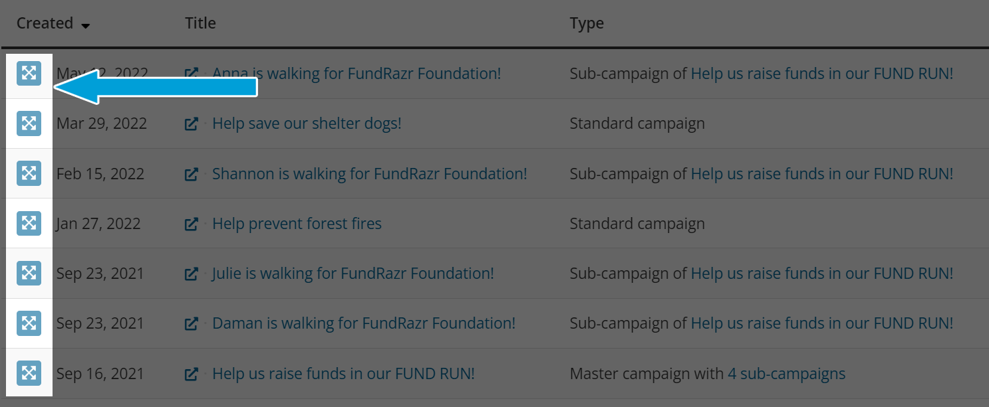Open the Help save our shelter dogs! campaign

coord(307,123)
